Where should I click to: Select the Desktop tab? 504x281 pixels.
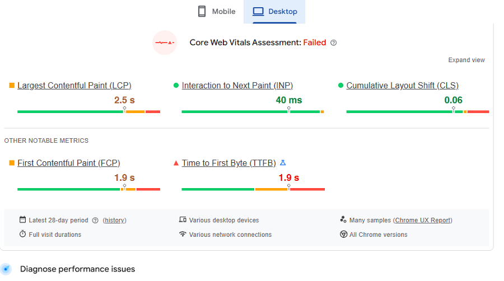274,12
